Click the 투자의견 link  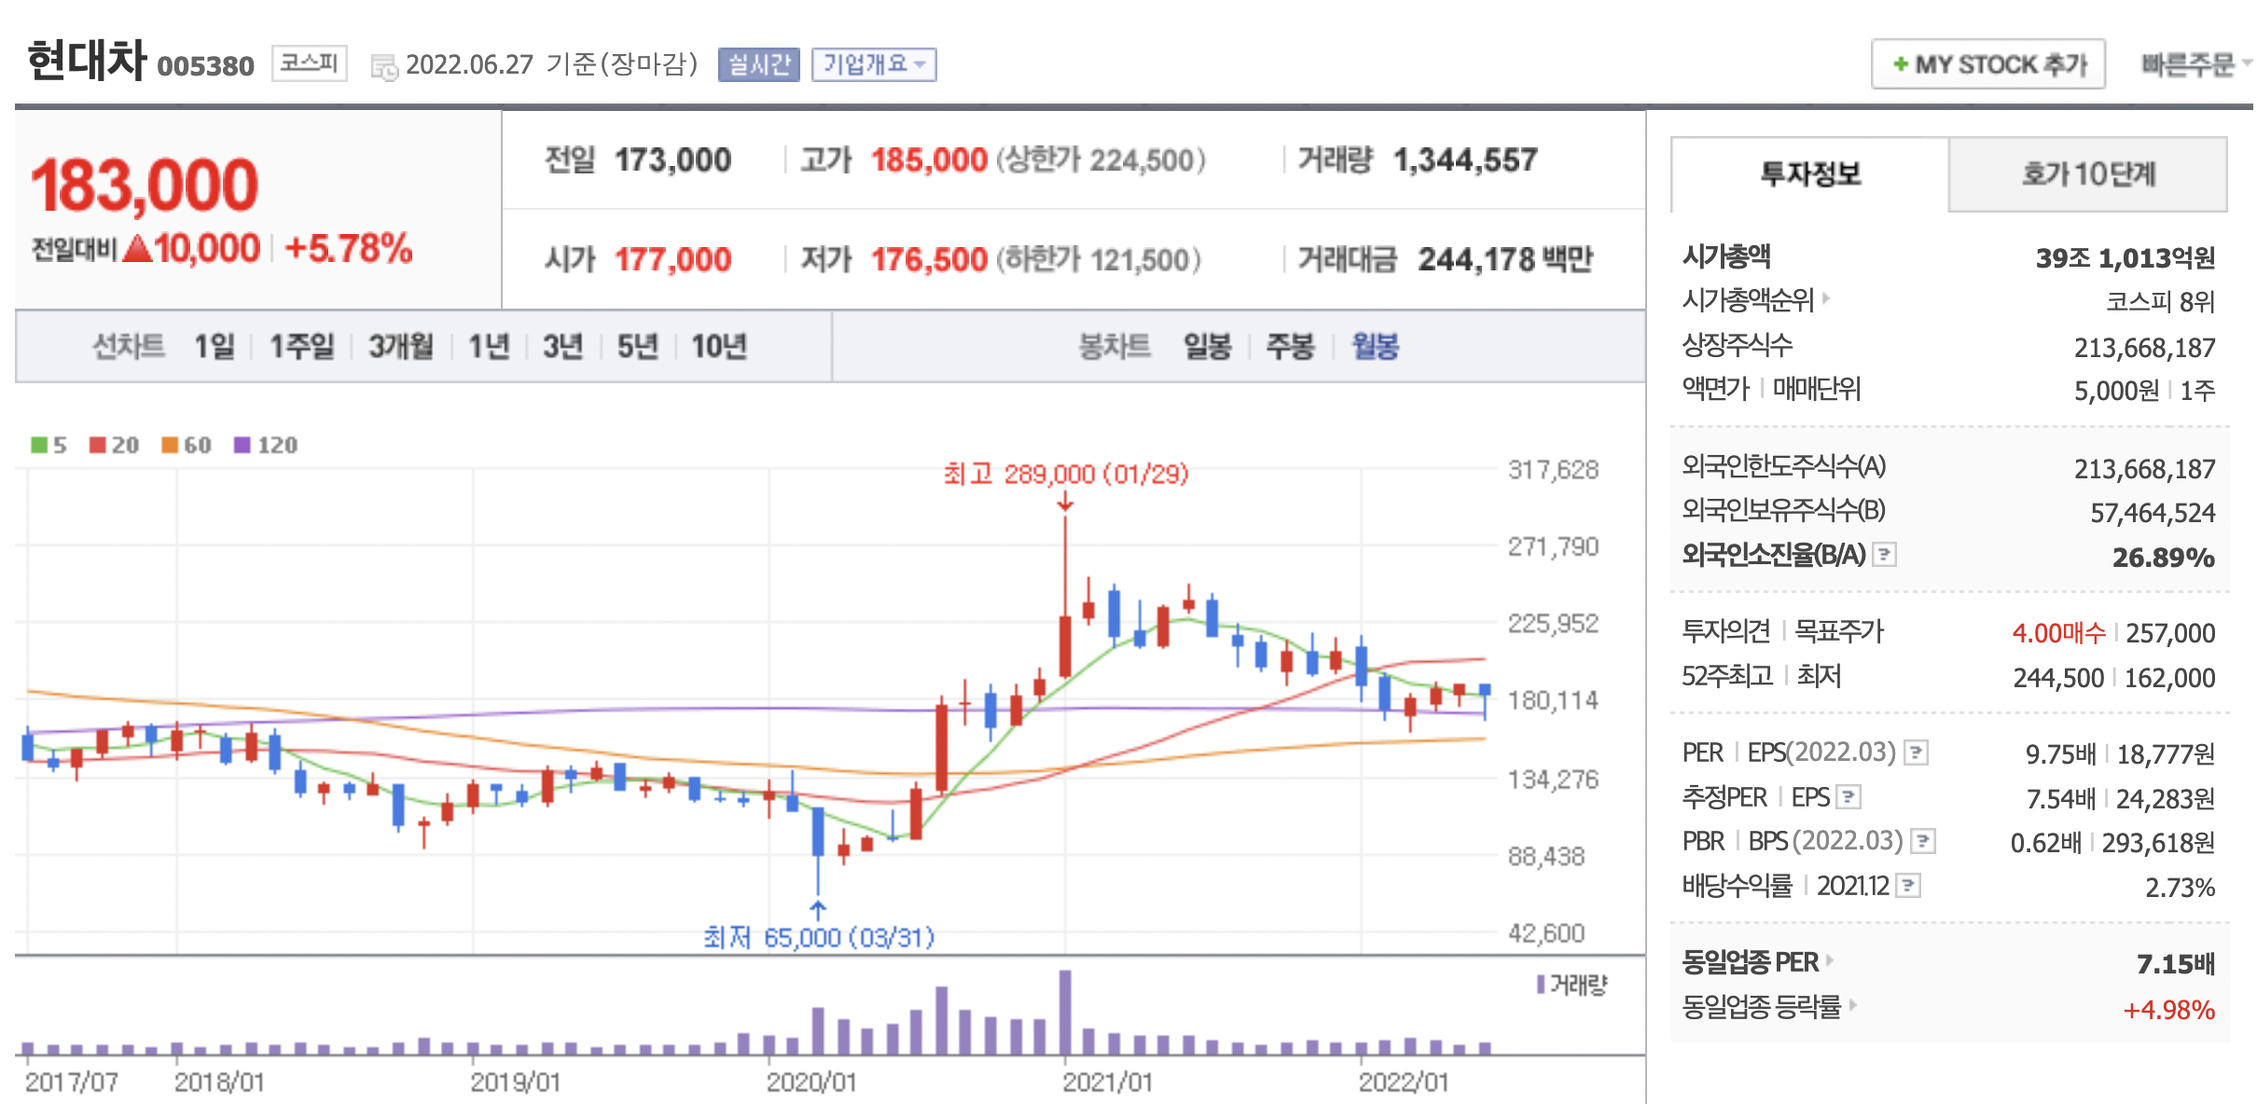pos(1725,631)
